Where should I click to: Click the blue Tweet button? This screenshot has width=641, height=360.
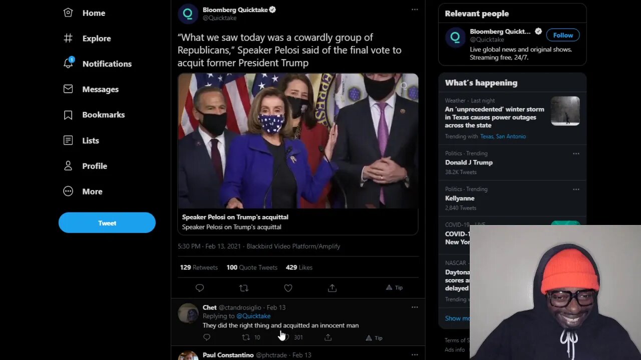tap(107, 223)
